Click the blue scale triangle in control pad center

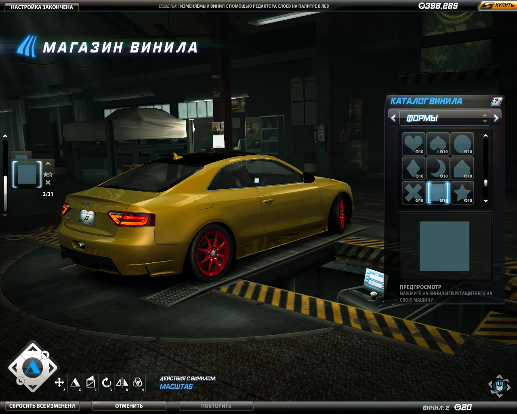(x=32, y=368)
